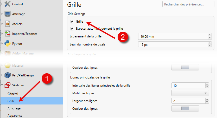This screenshot has width=217, height=118.
Task: Click the Sketcher workbench icon
Action: pos(7,85)
